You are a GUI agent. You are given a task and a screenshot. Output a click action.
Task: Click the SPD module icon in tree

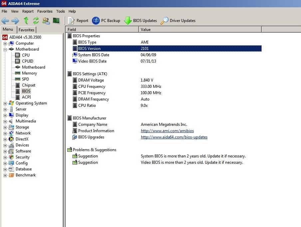coord(17,79)
